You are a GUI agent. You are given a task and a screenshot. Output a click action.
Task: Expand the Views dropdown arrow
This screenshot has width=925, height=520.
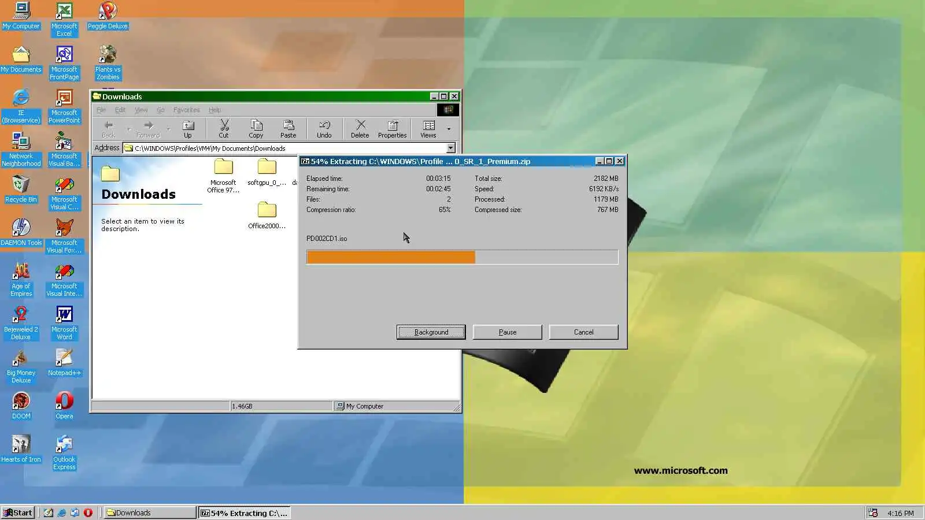(x=449, y=129)
